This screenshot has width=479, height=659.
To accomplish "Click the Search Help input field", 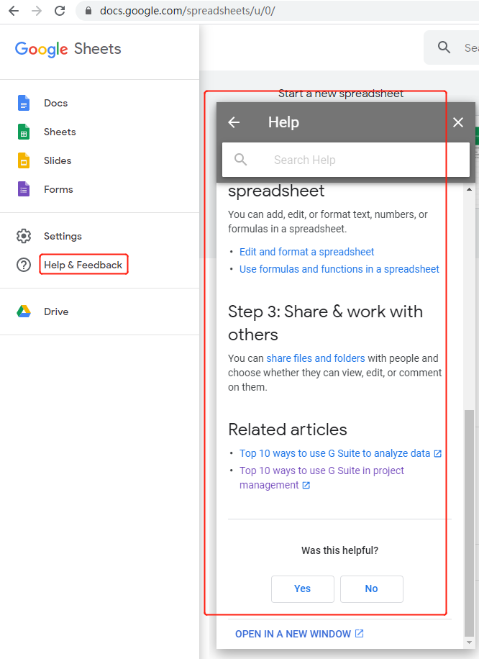I will (345, 160).
